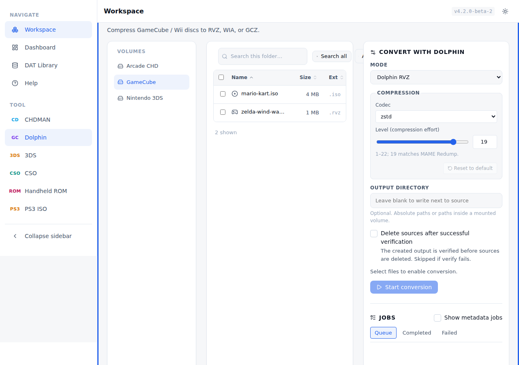519x365 pixels.
Task: Check the mario-kart.iso row checkbox
Action: (x=223, y=94)
